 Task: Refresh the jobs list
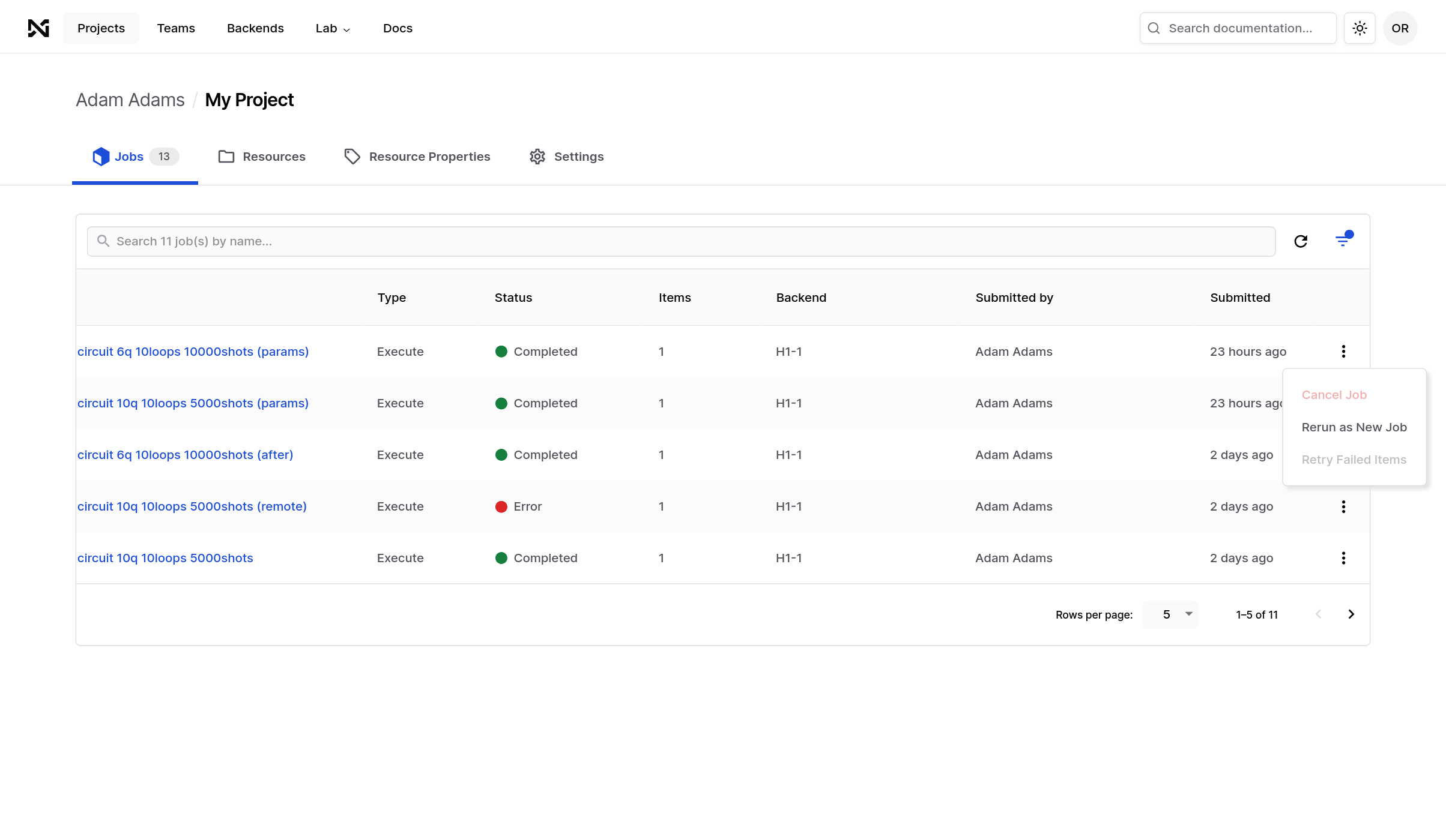(1301, 241)
